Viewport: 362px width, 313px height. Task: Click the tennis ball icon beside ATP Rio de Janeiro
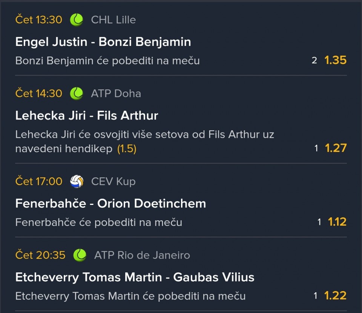[x=80, y=255]
